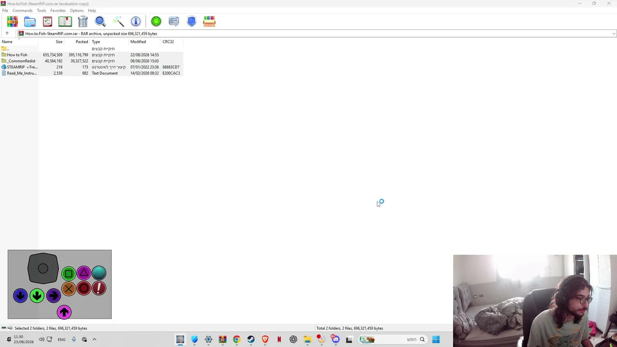Show archive Info icon
617x347 pixels.
[x=135, y=21]
